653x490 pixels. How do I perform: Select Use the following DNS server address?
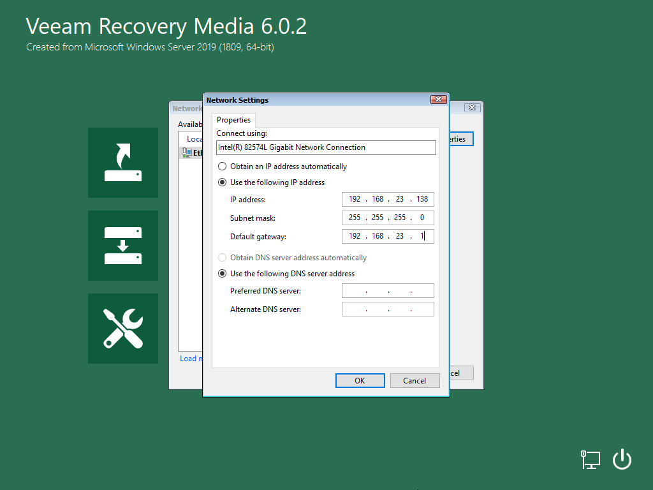coord(223,273)
